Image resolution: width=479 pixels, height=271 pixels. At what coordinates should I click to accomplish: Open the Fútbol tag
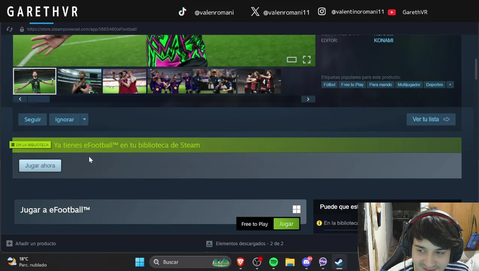point(329,85)
